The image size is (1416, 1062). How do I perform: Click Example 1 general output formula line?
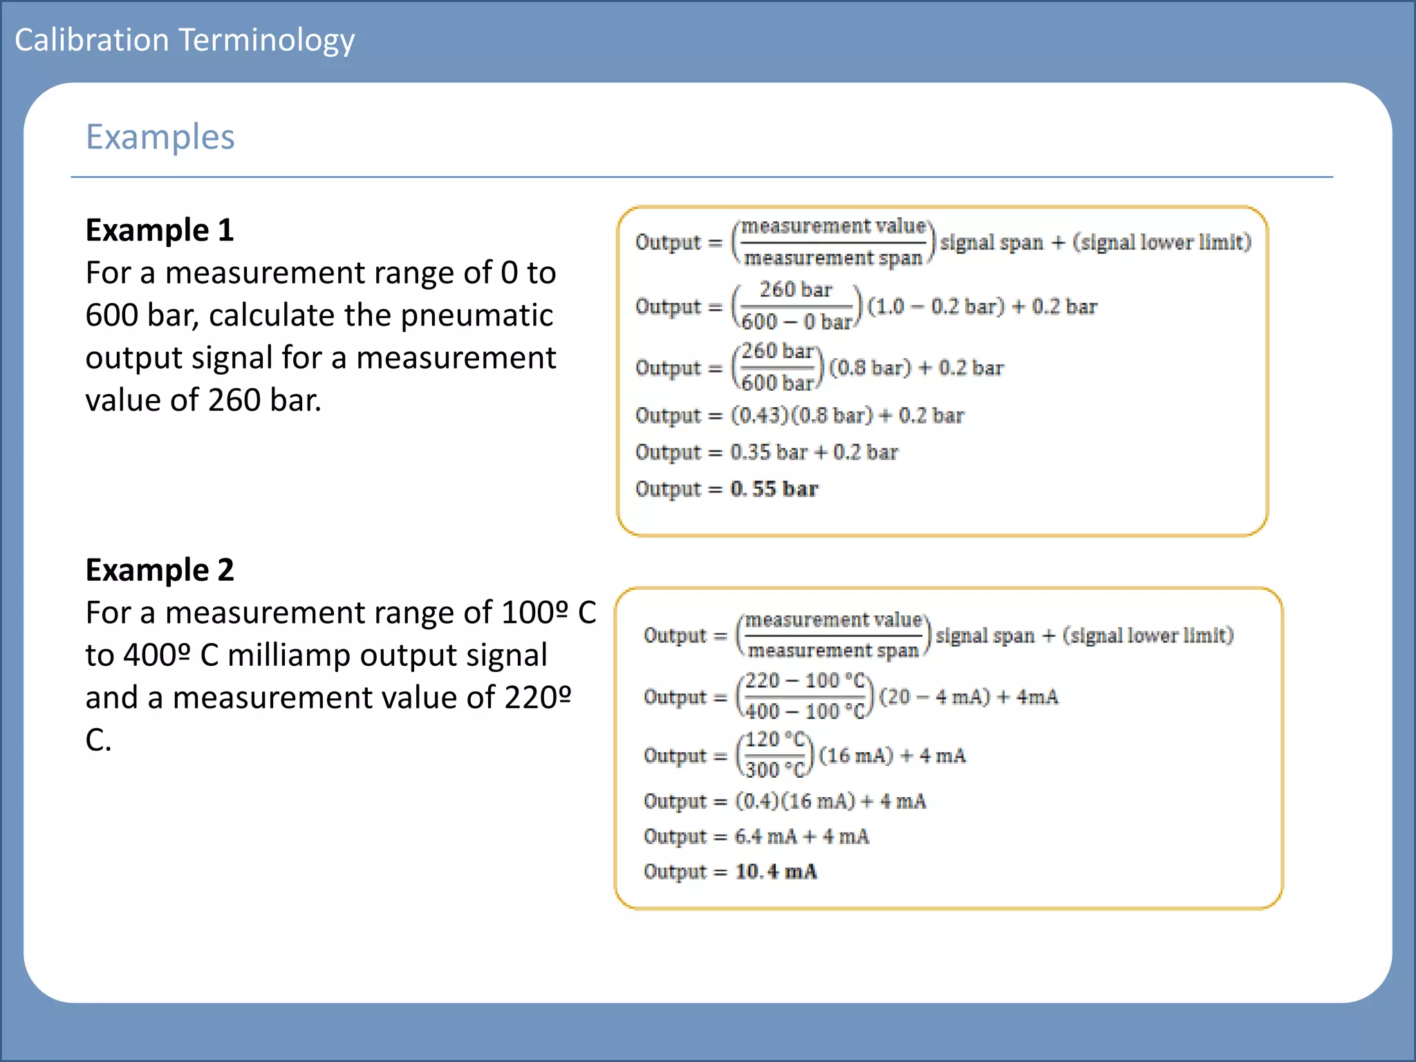point(943,242)
